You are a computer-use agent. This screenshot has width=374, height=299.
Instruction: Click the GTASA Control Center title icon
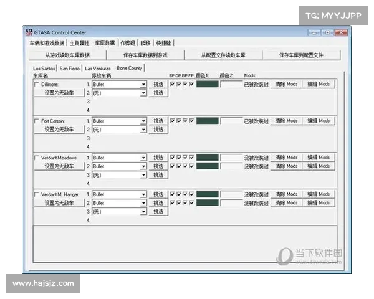29,32
